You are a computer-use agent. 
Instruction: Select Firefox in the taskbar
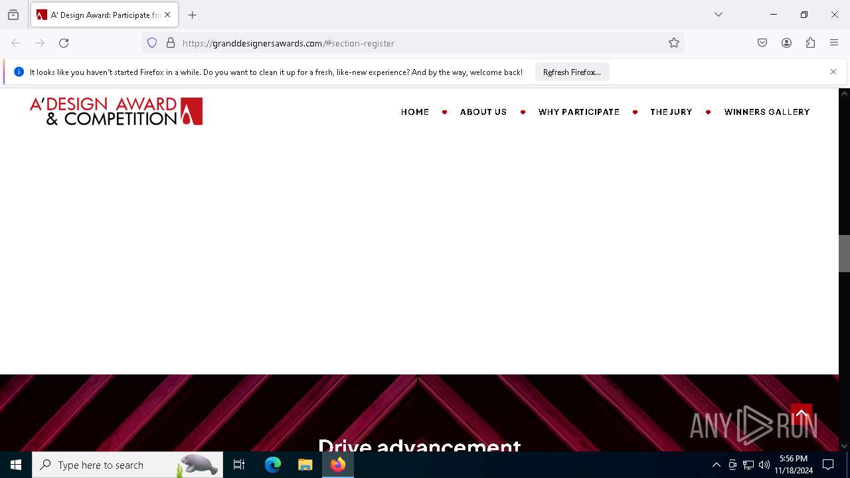pos(338,465)
